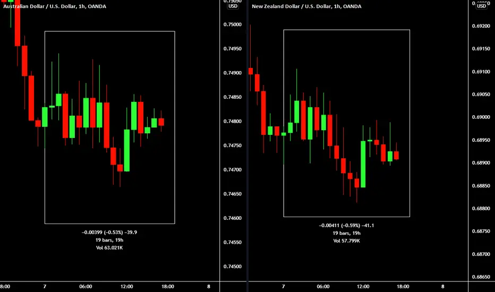
Task: Click the 0.69150 price label
Action: coord(481,49)
